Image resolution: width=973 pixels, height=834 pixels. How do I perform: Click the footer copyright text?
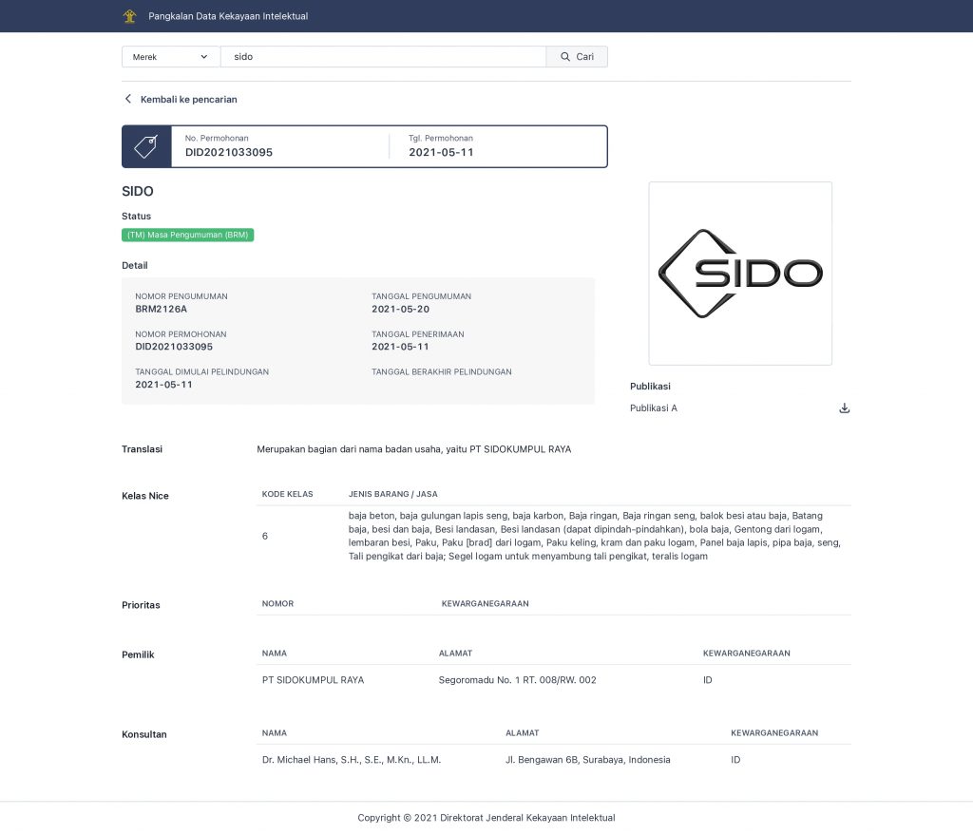point(486,818)
